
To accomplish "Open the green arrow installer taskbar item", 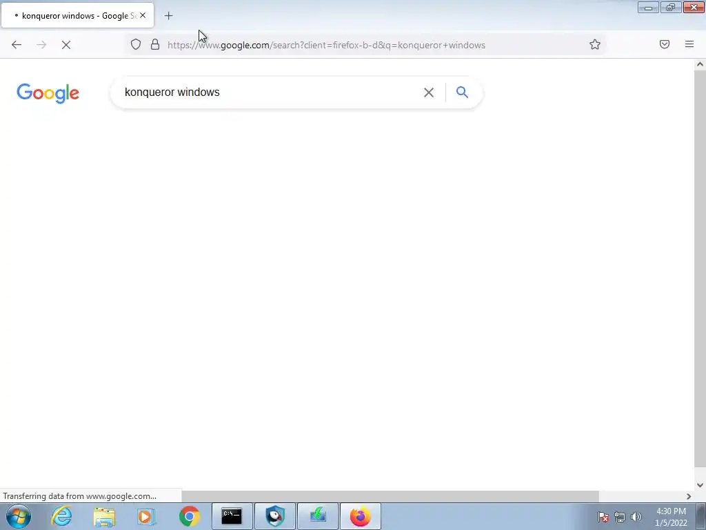I will tap(317, 516).
